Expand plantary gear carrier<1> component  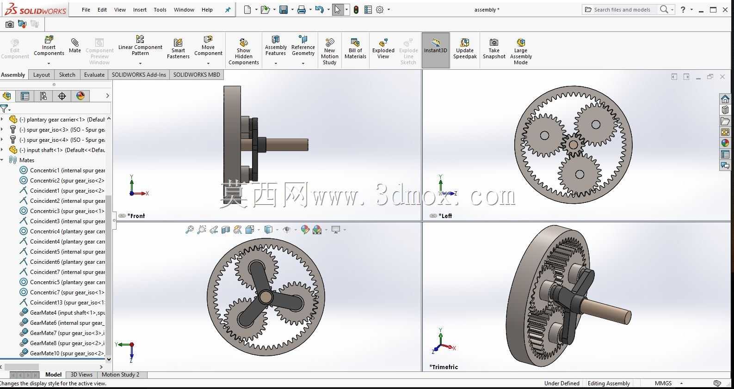tap(2, 120)
